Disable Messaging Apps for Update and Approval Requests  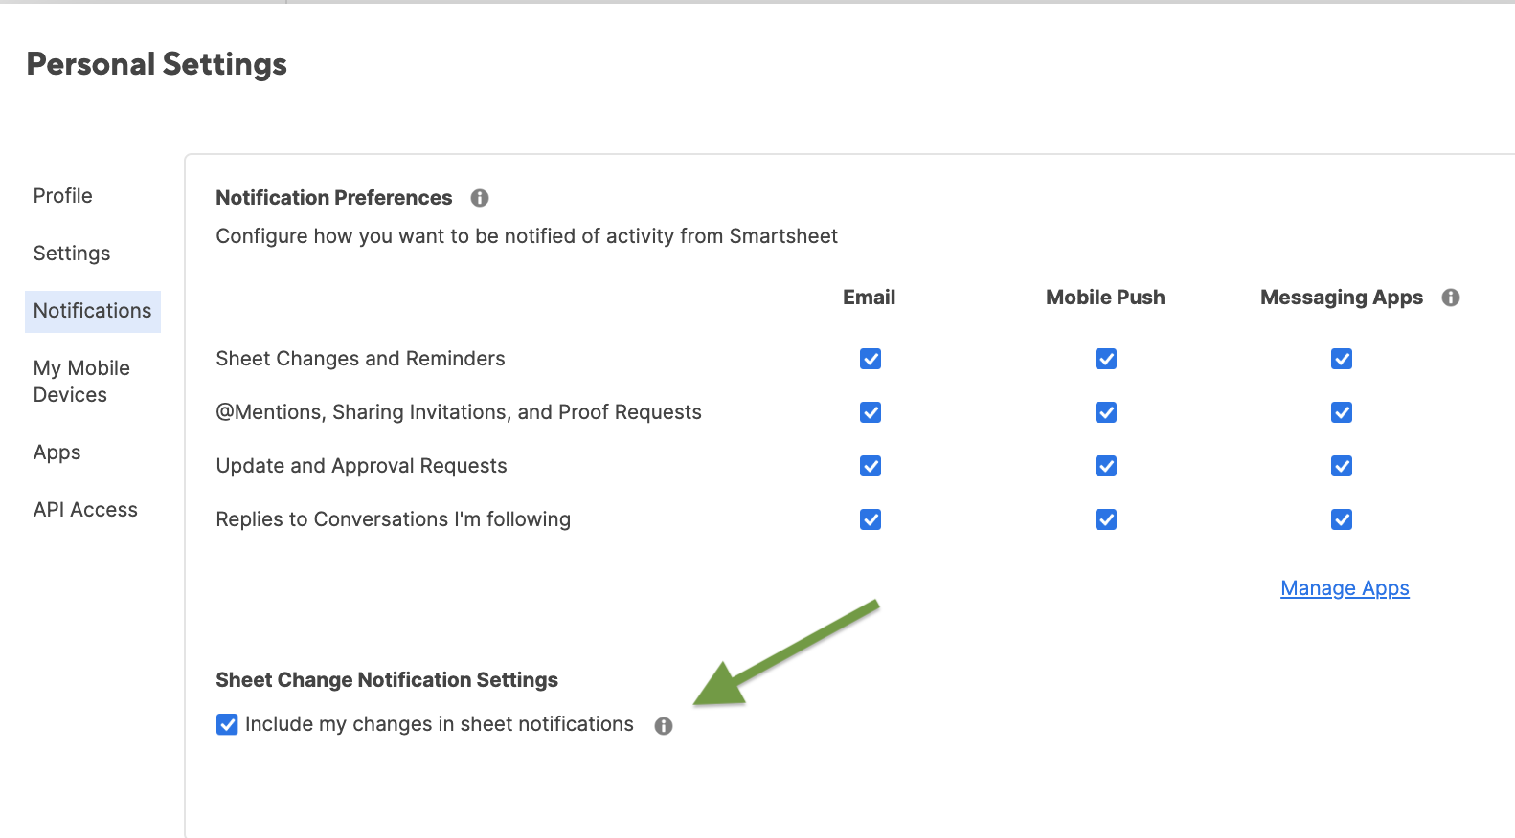pyautogui.click(x=1342, y=466)
